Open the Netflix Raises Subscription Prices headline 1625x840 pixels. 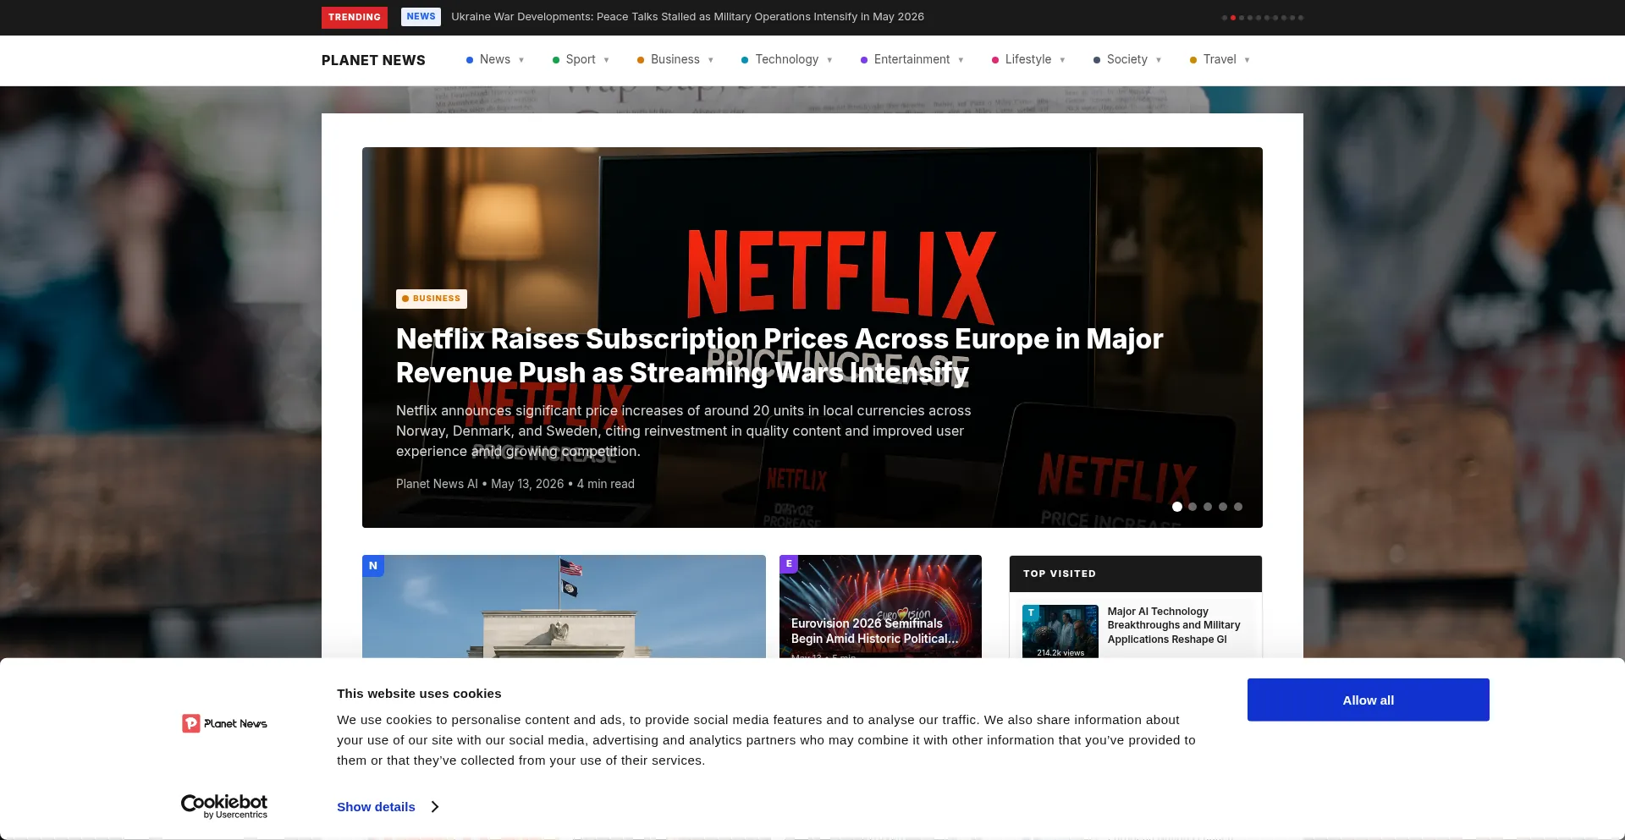779,355
